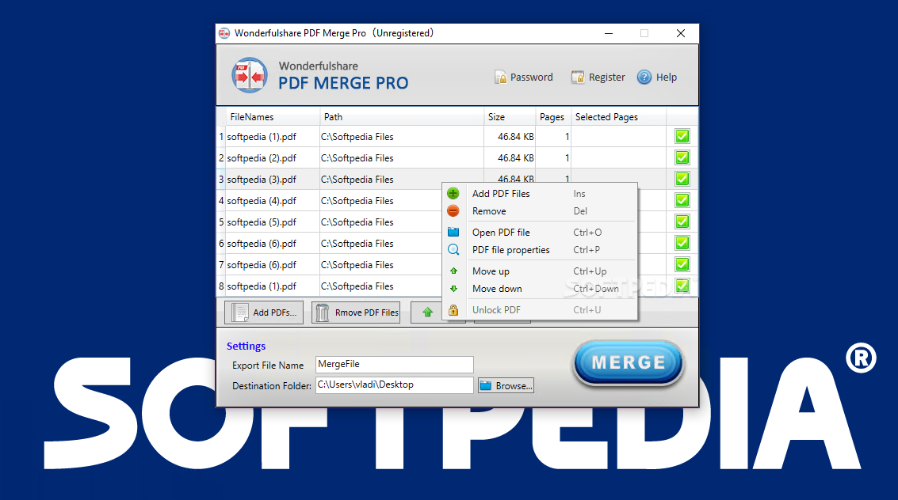Toggle the checkbox for softpedia (4).pdf

tap(682, 200)
